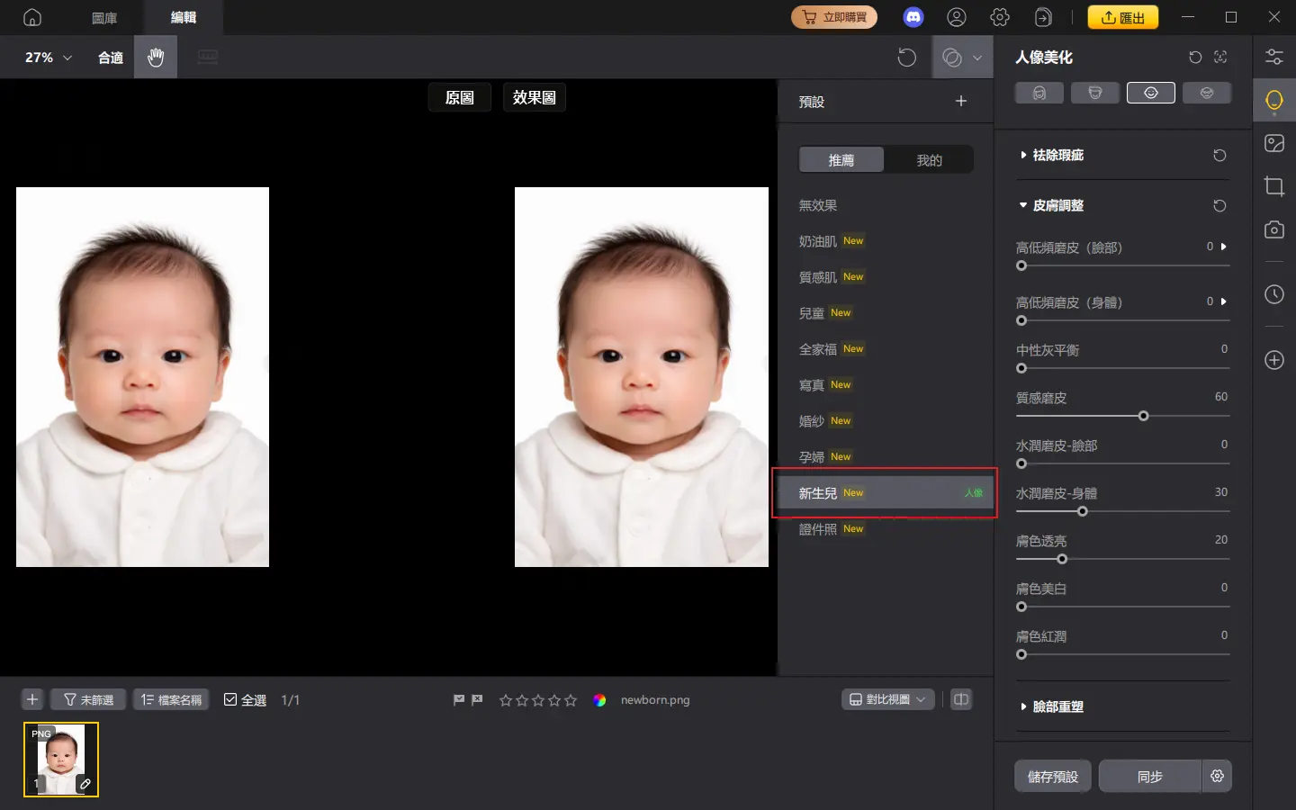Image resolution: width=1296 pixels, height=810 pixels.
Task: Open the portrait beautify panel
Action: point(1274,100)
